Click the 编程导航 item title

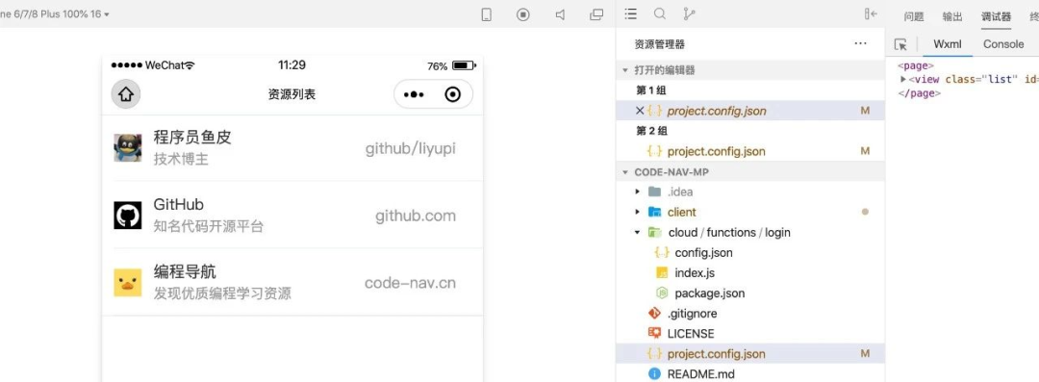[184, 272]
